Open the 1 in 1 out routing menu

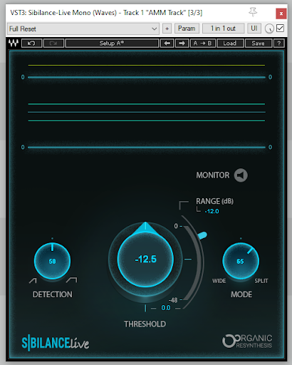(223, 29)
